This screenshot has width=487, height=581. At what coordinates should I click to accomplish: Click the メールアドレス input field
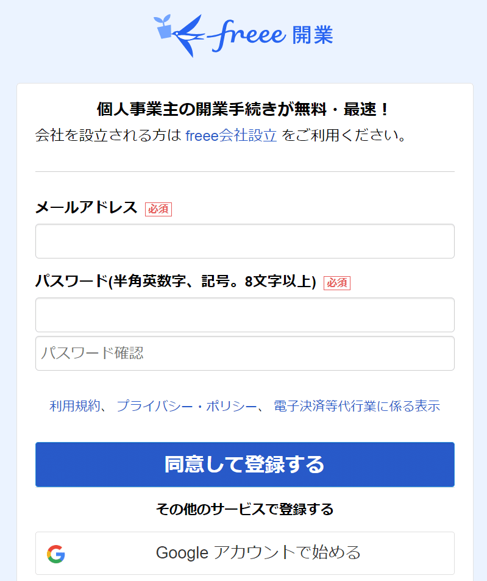click(244, 241)
